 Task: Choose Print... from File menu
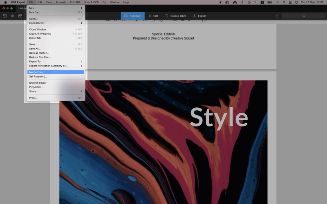(56, 98)
